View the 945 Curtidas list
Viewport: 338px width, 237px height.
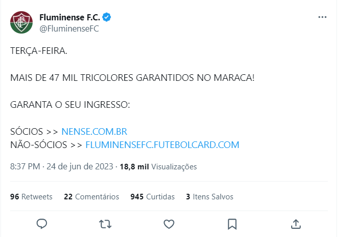click(x=152, y=197)
